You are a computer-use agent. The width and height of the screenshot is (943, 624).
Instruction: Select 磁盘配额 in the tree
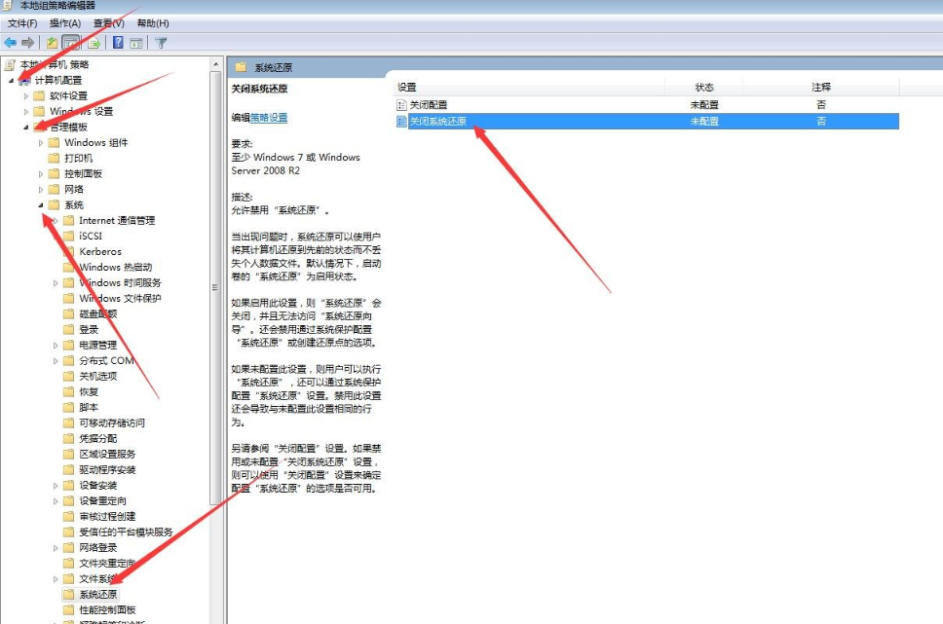pyautogui.click(x=98, y=313)
